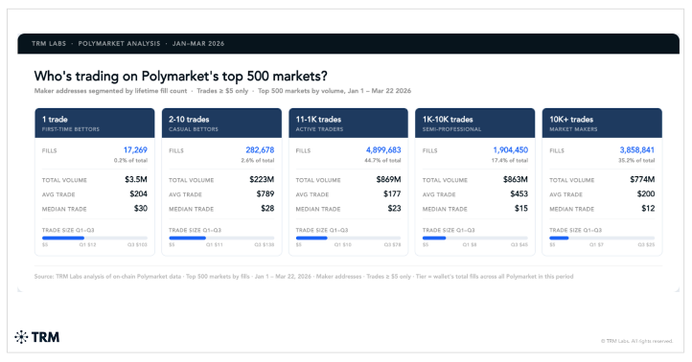Select the 1 trade First-Time Bettors header
Screen dimensions: 692x362
tap(95, 123)
